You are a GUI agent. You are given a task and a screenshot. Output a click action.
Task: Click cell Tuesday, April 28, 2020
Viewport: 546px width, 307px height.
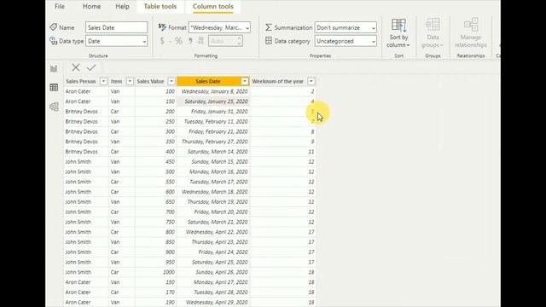(x=213, y=292)
